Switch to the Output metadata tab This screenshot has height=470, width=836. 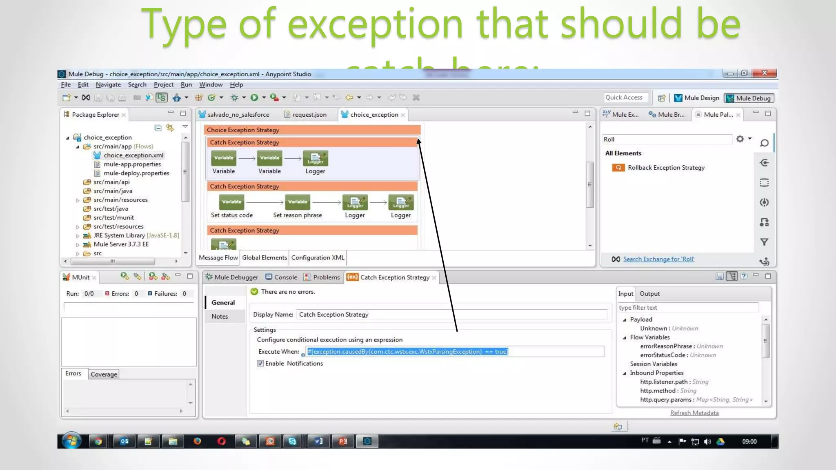tap(649, 294)
